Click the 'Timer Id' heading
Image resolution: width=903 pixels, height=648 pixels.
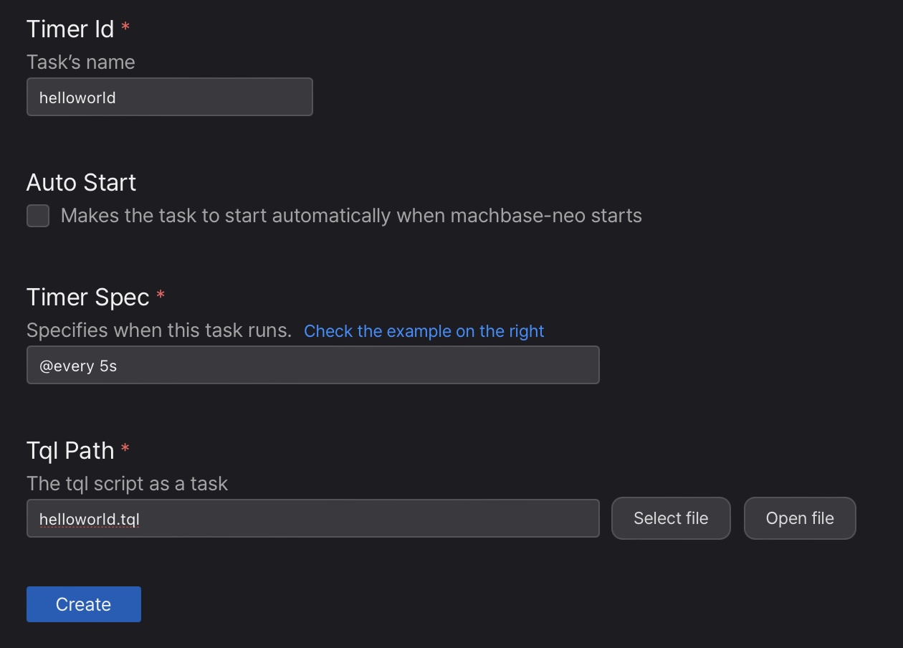pyautogui.click(x=70, y=29)
